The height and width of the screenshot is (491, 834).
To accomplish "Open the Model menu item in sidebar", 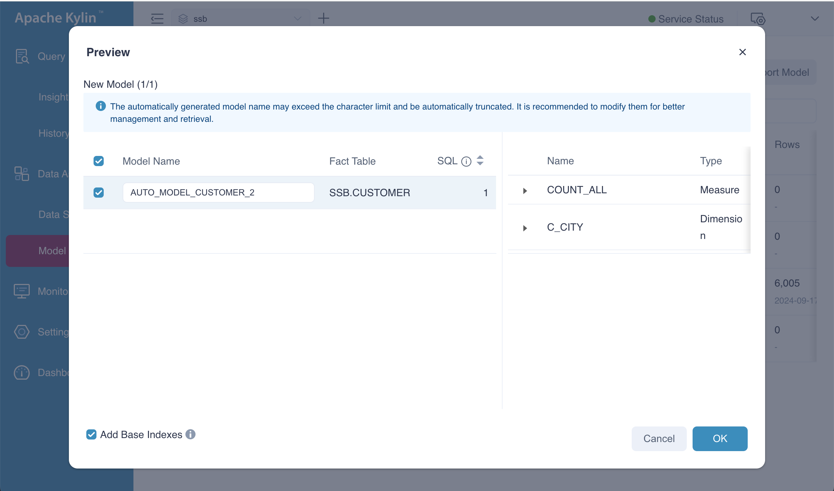I will (52, 251).
